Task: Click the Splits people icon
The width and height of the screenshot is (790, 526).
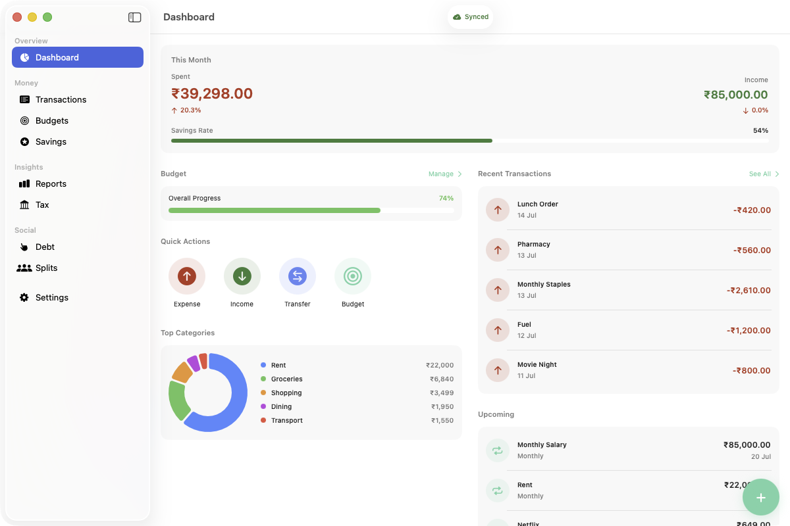Action: click(x=24, y=268)
